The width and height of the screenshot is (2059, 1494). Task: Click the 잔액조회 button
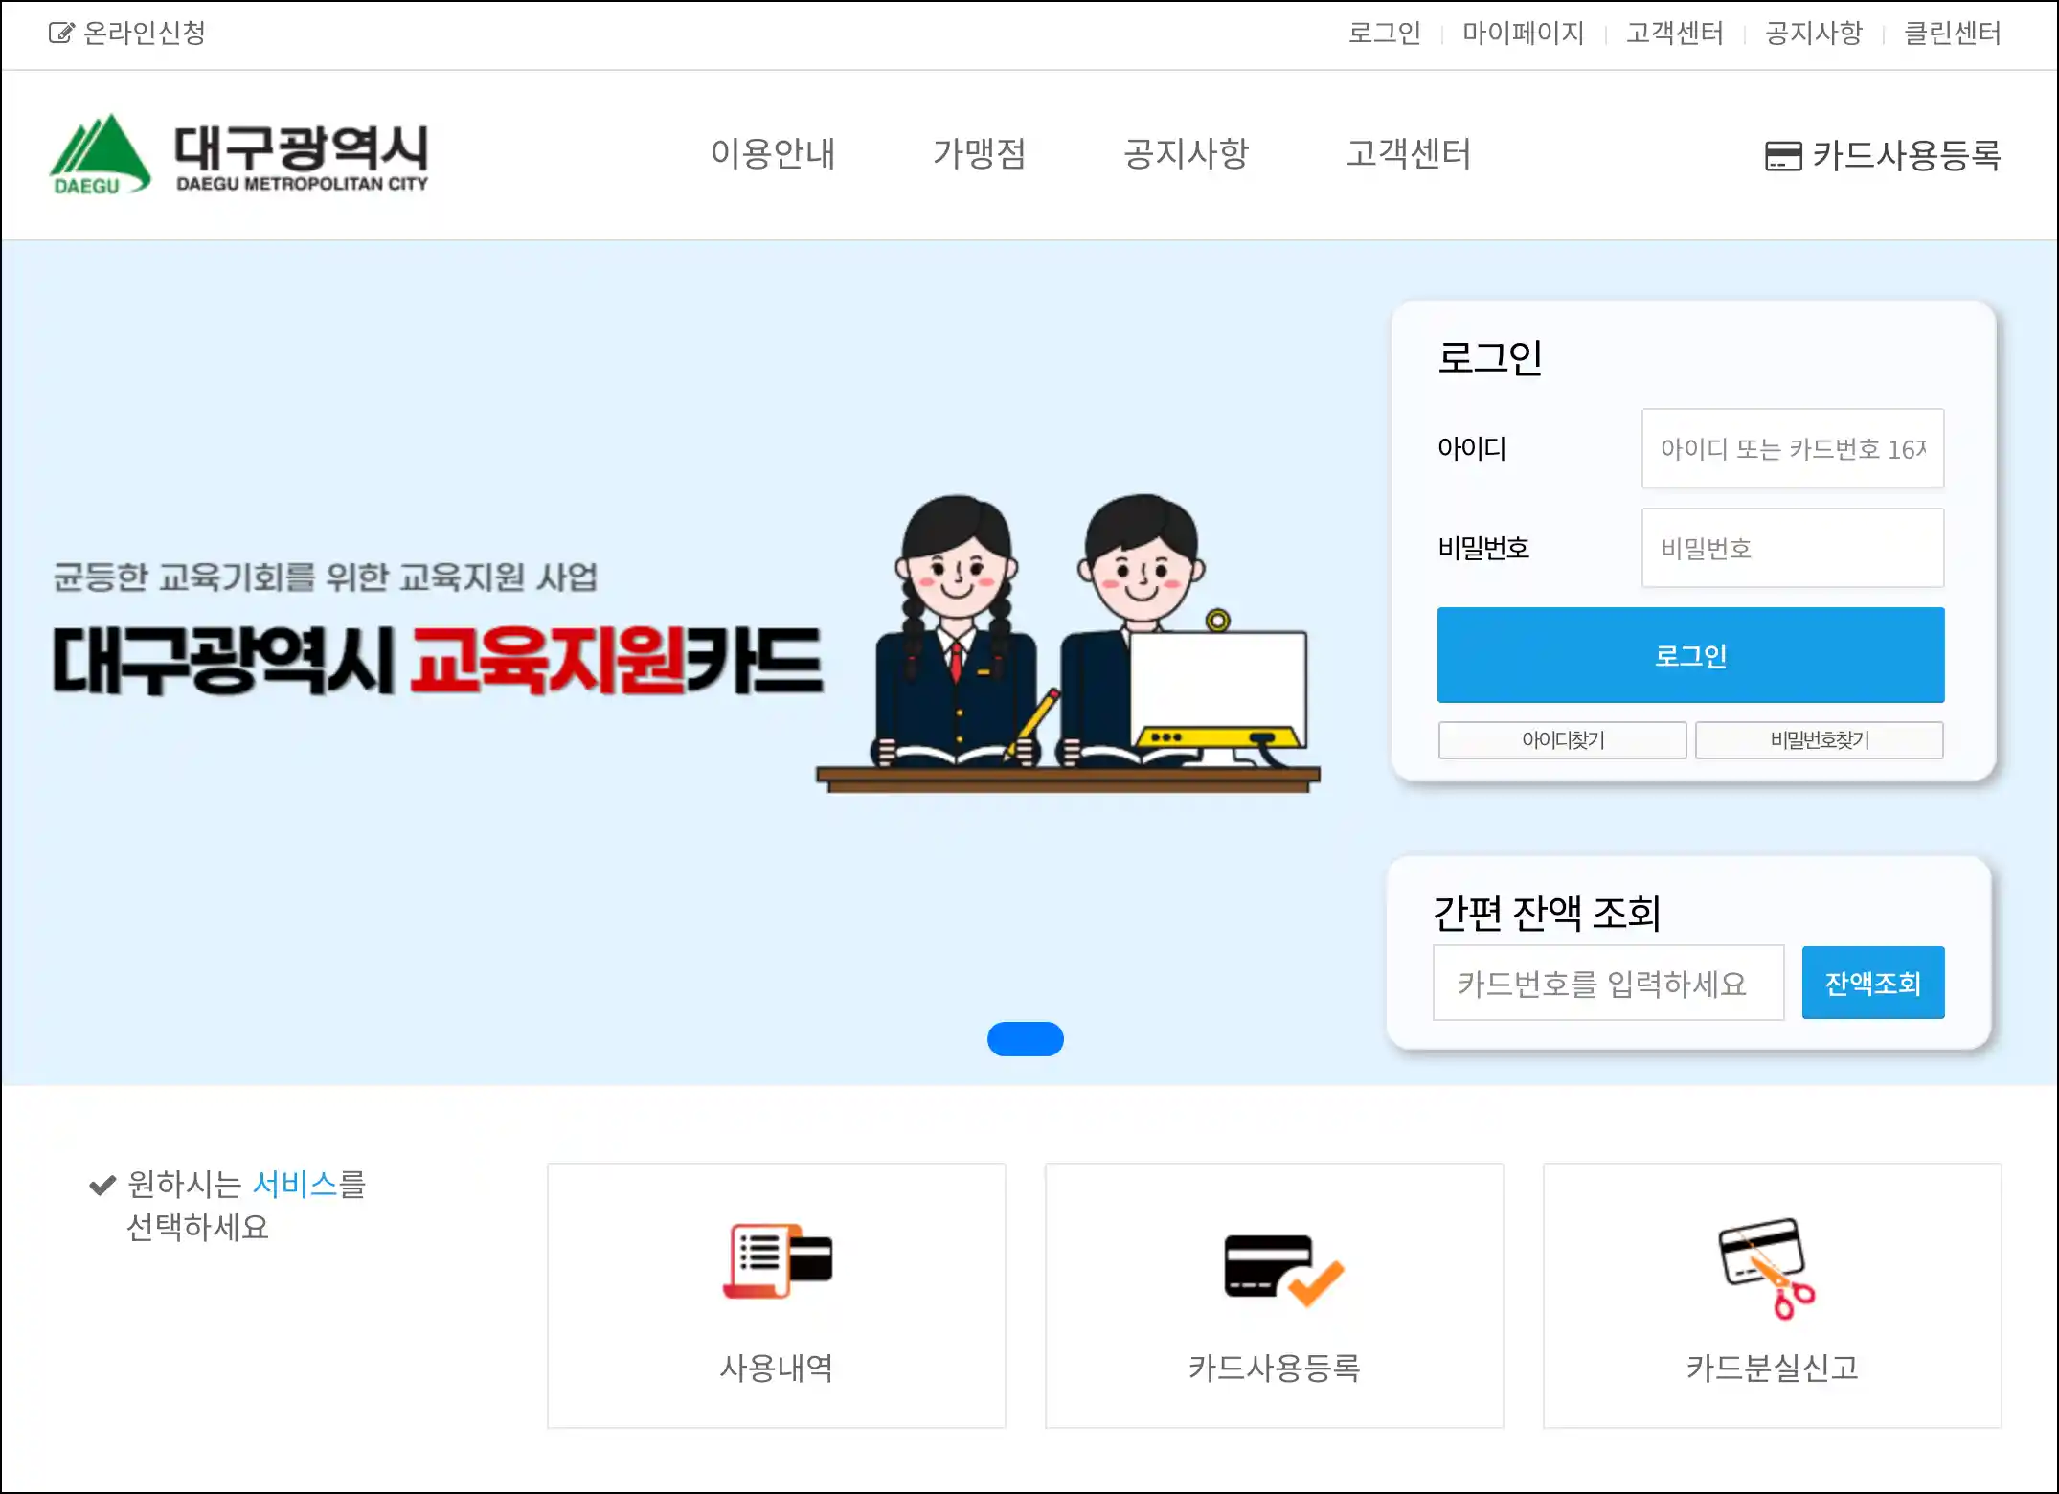pyautogui.click(x=1872, y=983)
